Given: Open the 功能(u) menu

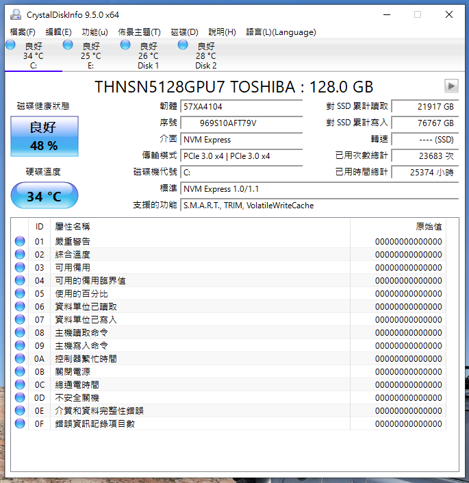Looking at the screenshot, I should 94,32.
